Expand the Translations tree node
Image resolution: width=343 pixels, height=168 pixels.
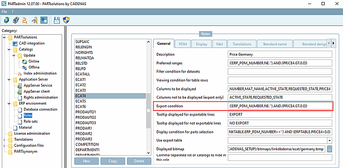(4, 139)
